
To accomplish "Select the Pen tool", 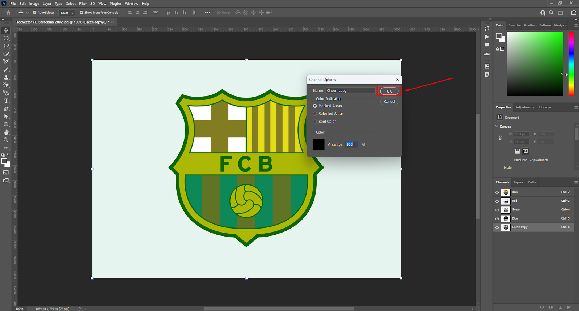I will click(x=6, y=109).
